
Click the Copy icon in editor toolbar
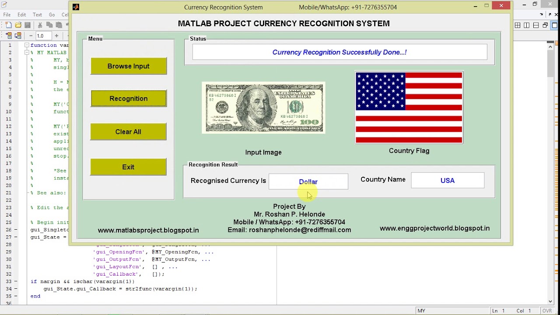coord(49,25)
